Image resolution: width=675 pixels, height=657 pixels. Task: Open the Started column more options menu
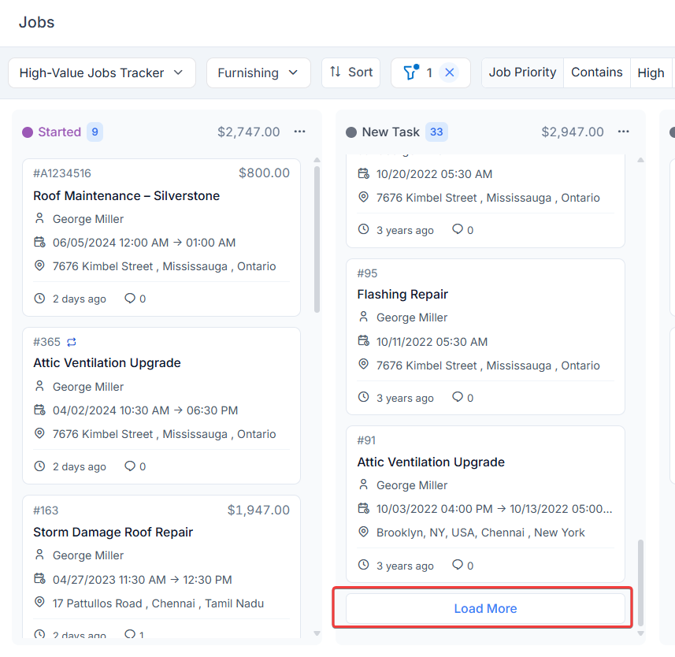pos(299,132)
